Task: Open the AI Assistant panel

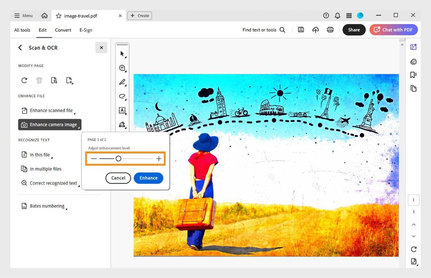Action: tap(413, 46)
